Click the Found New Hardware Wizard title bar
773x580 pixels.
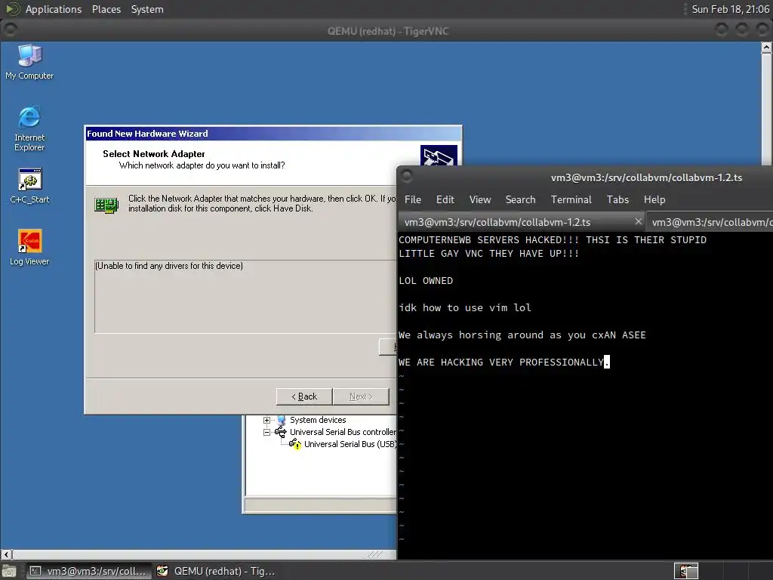point(273,134)
